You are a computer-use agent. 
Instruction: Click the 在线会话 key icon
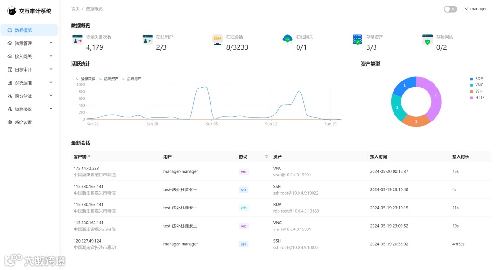click(x=217, y=40)
